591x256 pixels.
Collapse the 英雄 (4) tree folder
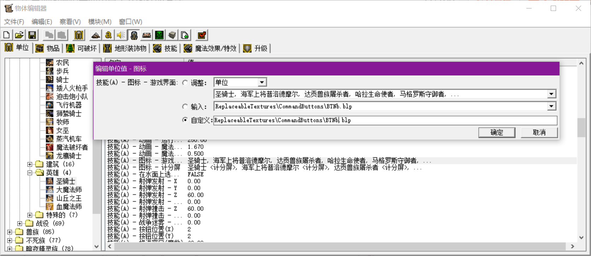tap(30, 173)
